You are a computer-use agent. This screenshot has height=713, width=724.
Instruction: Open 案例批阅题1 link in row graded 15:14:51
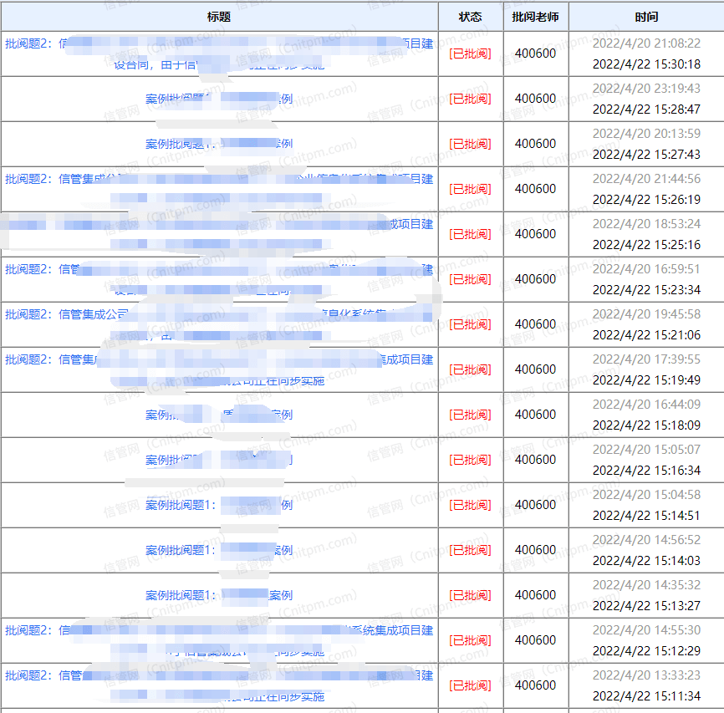181,505
